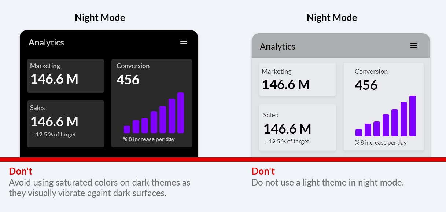Click the left Night Mode heading
This screenshot has height=212, width=446.
[100, 18]
